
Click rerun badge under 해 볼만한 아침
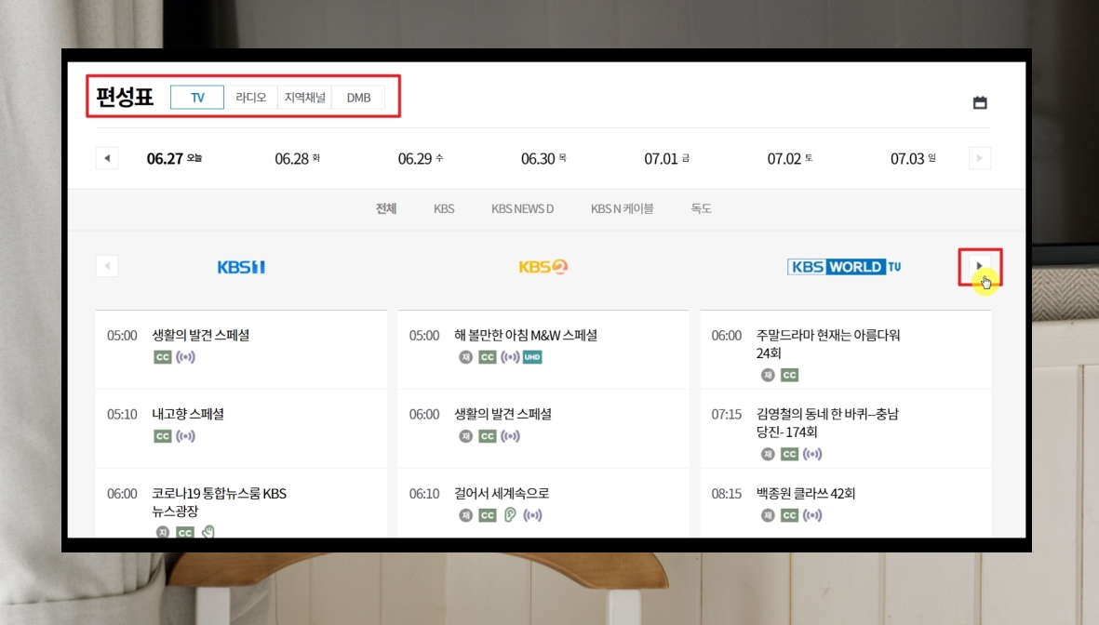pos(466,357)
